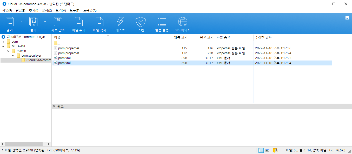Image resolution: width=352 pixels, height=154 pixels.
Task: Sort by the 이름 column header
Action: [x=108, y=37]
